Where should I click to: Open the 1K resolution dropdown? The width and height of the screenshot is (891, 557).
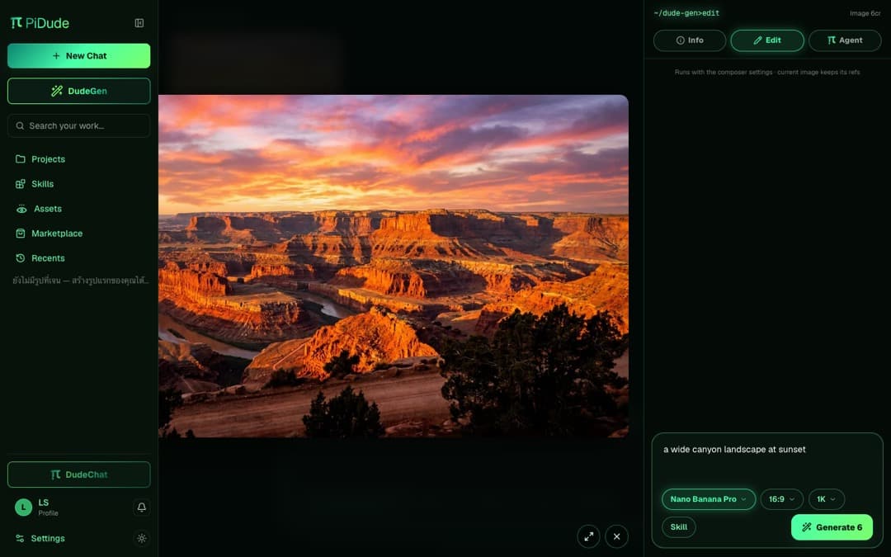[x=826, y=499]
